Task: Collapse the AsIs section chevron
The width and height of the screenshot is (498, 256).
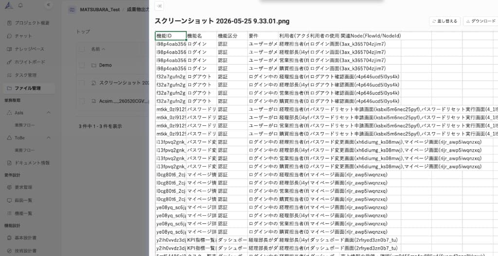Action: [49, 113]
